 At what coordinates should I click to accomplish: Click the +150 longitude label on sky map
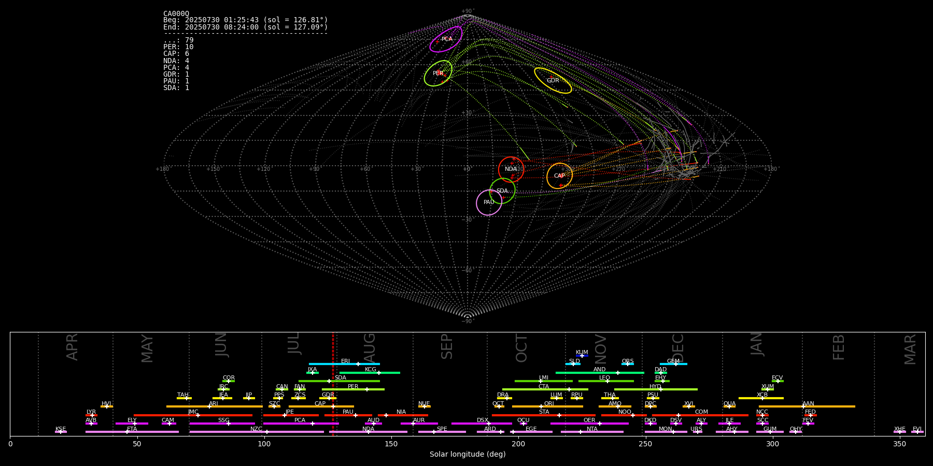[x=213, y=169]
